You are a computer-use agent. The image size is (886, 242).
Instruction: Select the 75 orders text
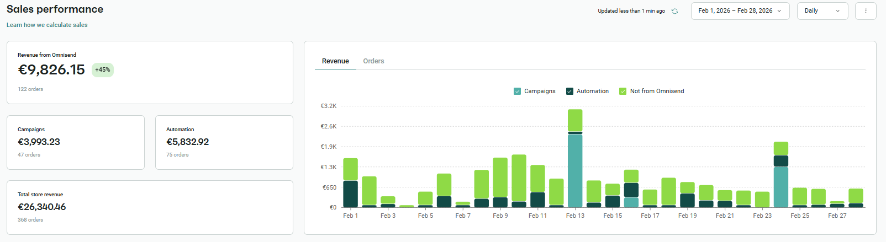click(177, 155)
